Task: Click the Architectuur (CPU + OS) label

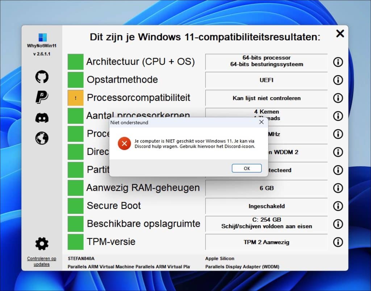Action: 141,62
